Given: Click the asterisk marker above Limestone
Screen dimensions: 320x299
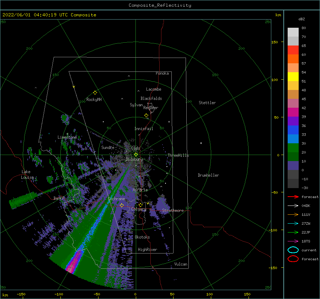Looking at the screenshot, I should [x=67, y=134].
